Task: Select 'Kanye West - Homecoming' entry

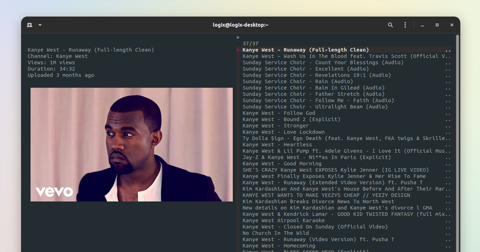Action: [346, 246]
